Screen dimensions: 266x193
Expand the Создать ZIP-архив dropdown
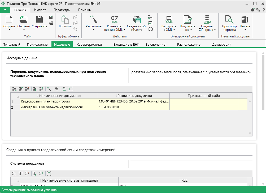pyautogui.click(x=215, y=30)
